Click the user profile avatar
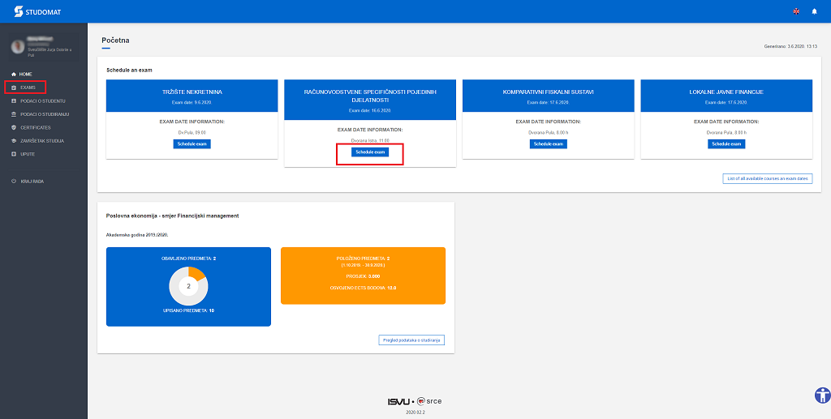 tap(18, 46)
